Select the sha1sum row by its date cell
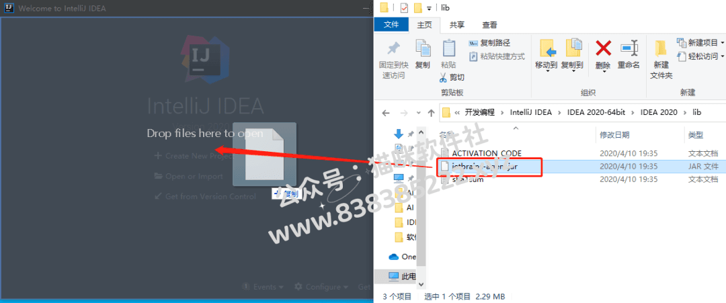 click(x=629, y=179)
